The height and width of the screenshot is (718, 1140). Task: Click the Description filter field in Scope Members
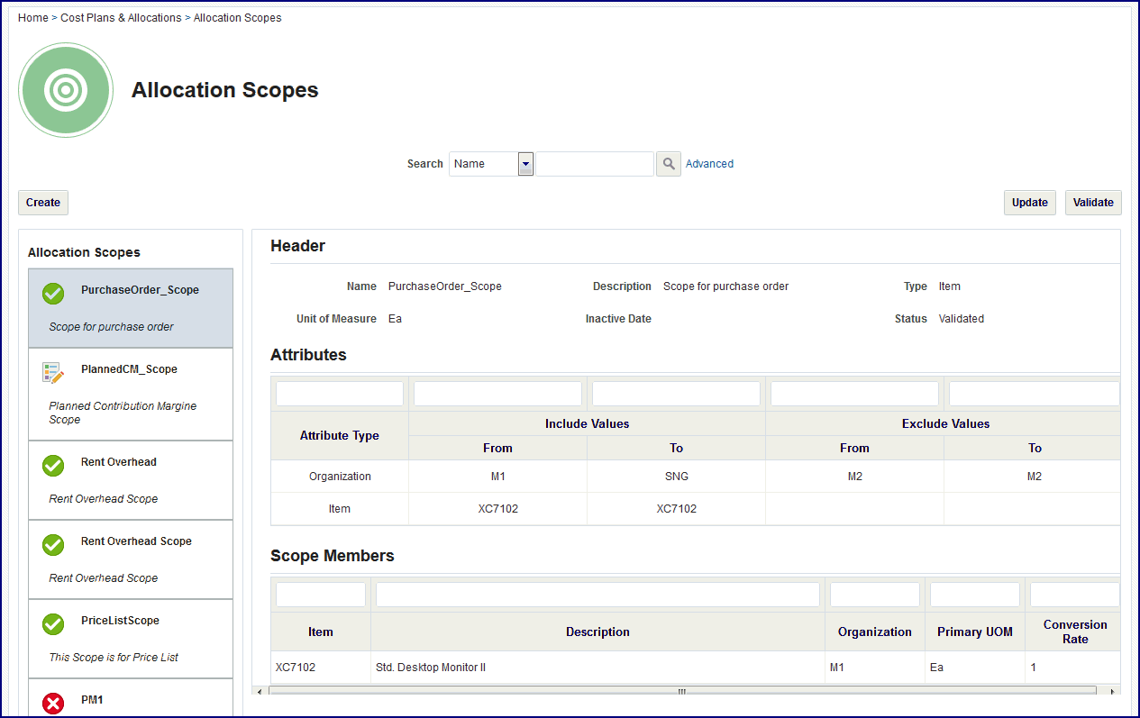click(597, 595)
